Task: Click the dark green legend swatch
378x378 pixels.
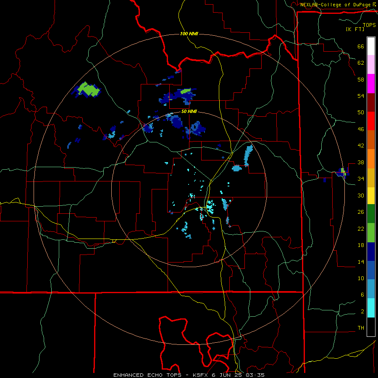Action: pyautogui.click(x=371, y=214)
